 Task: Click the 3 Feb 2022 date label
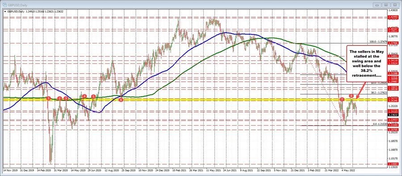(314, 170)
